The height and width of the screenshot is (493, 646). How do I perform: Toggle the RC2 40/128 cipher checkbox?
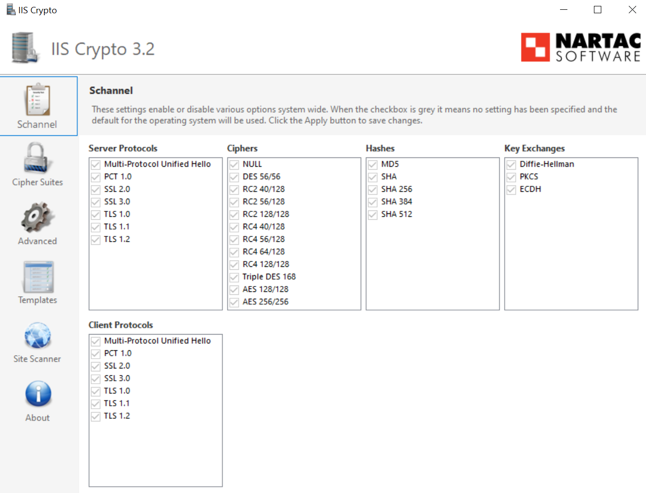pyautogui.click(x=234, y=189)
